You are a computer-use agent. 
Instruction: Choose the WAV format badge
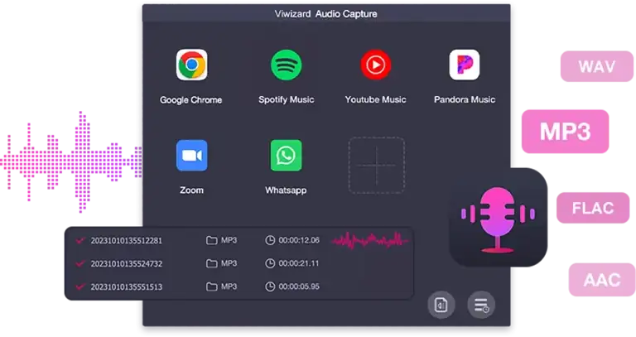[596, 66]
